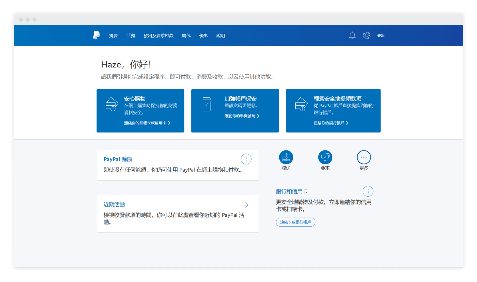This screenshot has width=477, height=282.
Task: Click the phone icon in 加強帳戶保安 tile
Action: coord(207,104)
